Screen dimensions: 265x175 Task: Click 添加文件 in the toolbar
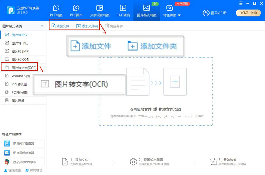(x=60, y=26)
